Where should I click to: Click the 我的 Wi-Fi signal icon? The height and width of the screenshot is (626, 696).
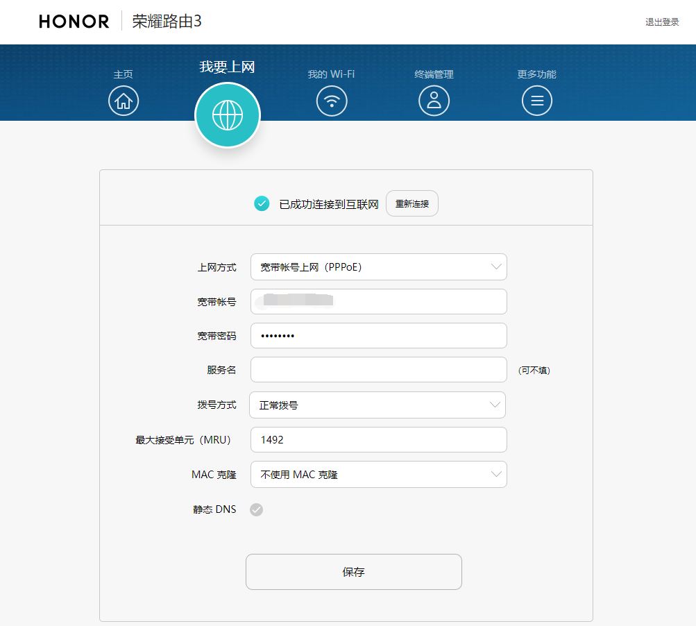point(331,100)
